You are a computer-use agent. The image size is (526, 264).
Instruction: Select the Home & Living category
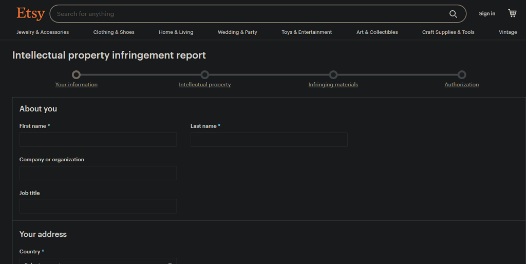(176, 32)
